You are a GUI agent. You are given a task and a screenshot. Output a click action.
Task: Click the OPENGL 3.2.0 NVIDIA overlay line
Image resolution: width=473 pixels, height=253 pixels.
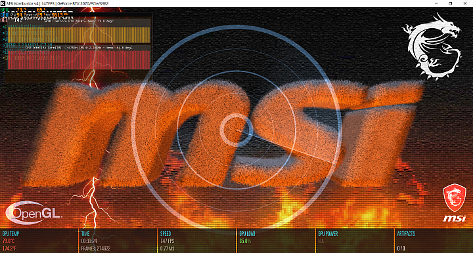click(x=28, y=45)
